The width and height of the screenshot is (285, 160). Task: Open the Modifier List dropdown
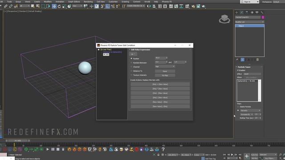point(249,22)
